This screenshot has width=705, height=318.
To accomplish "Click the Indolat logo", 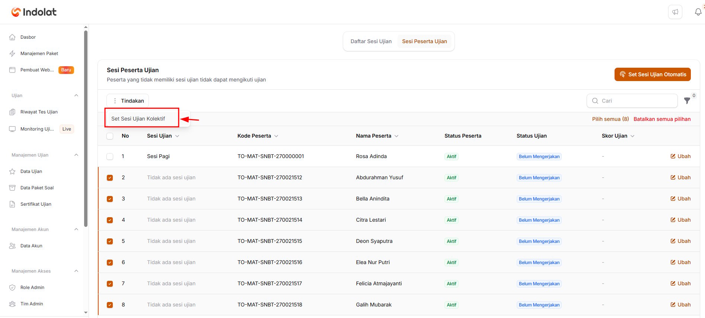I will pos(34,12).
